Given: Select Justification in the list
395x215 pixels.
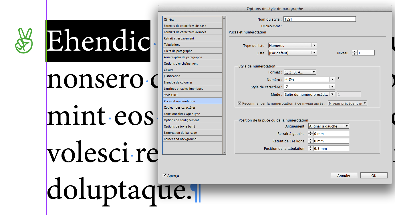Looking at the screenshot, I should (192, 76).
